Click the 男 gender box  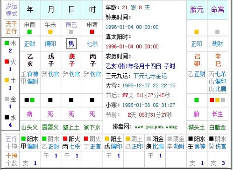coord(71,43)
